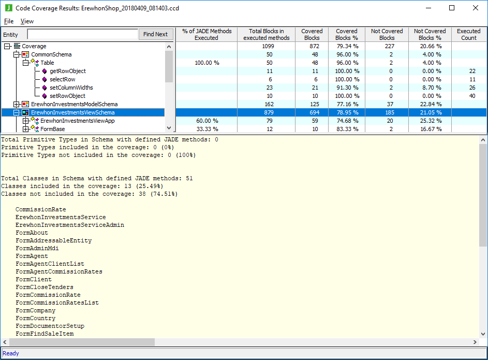Select the CommonSchema tree item
488x360 pixels.
coord(51,54)
